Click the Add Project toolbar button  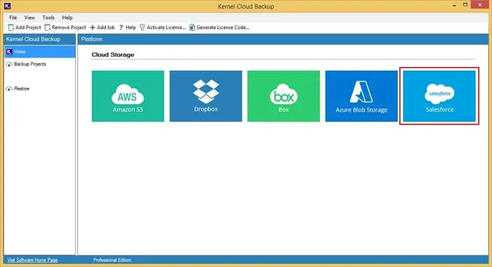pos(25,28)
